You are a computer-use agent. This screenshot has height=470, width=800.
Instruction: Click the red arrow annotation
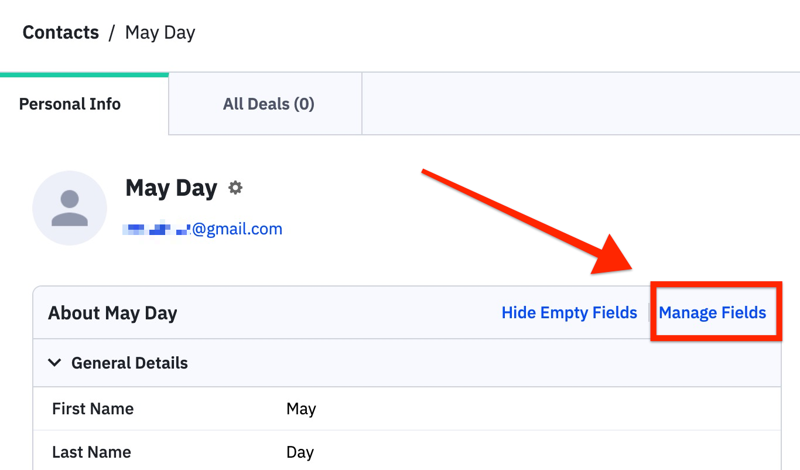(x=527, y=223)
